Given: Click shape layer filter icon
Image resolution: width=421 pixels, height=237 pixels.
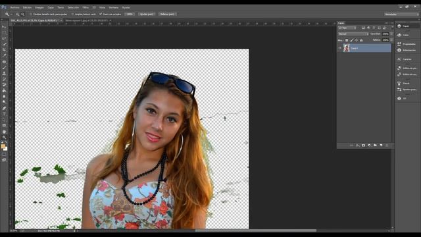Looking at the screenshot, I should pos(379,28).
